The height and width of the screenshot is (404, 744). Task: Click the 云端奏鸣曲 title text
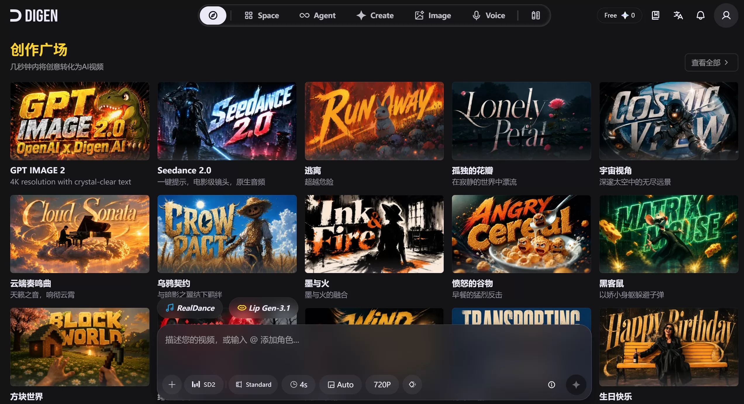pos(31,283)
